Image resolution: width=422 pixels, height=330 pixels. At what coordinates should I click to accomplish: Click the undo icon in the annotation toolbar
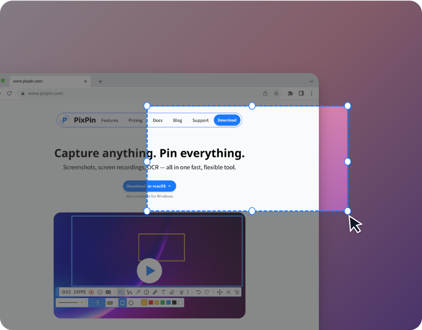pos(198,292)
